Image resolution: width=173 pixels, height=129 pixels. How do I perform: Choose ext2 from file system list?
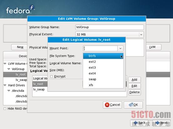pyautogui.click(x=103, y=62)
